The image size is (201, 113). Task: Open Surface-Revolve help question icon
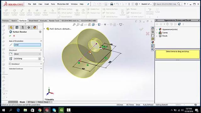pyautogui.click(x=40, y=32)
